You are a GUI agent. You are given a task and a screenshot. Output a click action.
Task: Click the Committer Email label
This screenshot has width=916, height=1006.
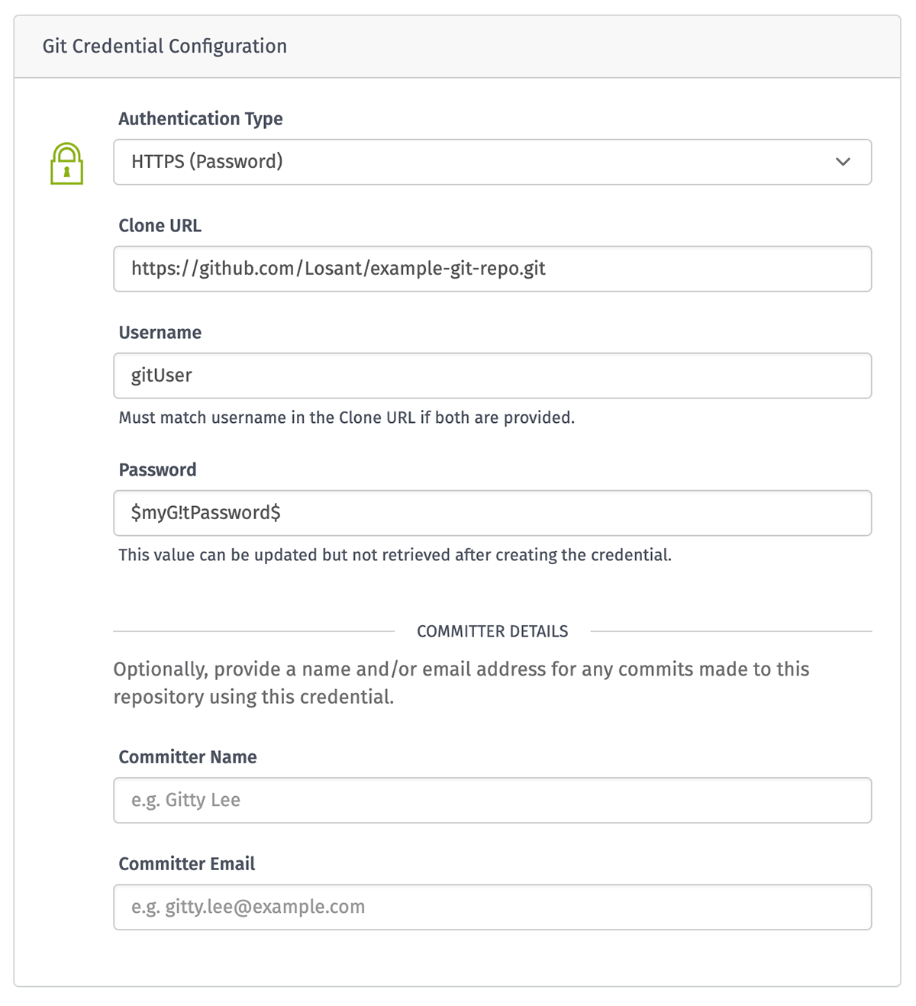coord(186,863)
